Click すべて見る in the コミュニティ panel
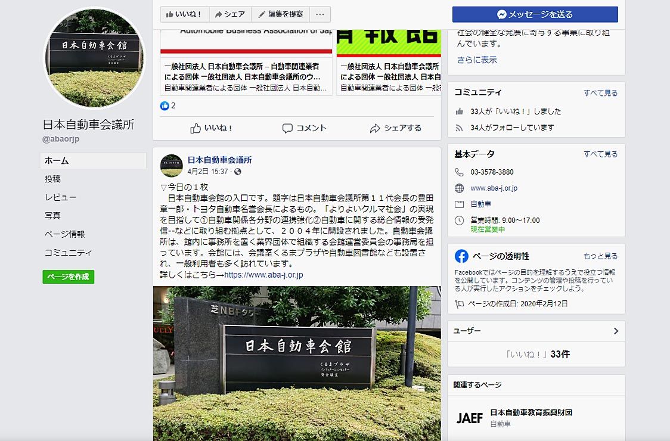Viewport: 670px width, 441px height. click(x=600, y=93)
